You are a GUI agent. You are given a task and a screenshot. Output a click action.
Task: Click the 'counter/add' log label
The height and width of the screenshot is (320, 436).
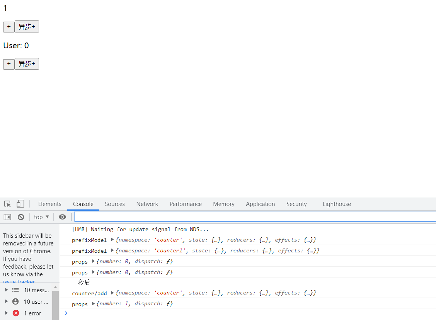89,293
